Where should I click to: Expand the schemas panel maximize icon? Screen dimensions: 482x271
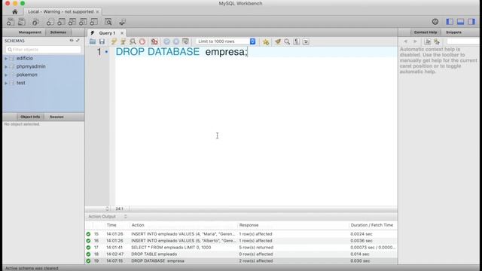[x=78, y=40]
